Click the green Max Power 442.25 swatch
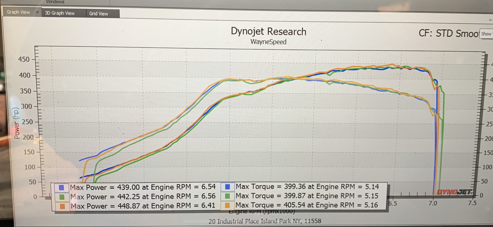The width and height of the screenshot is (493, 227). [x=62, y=197]
